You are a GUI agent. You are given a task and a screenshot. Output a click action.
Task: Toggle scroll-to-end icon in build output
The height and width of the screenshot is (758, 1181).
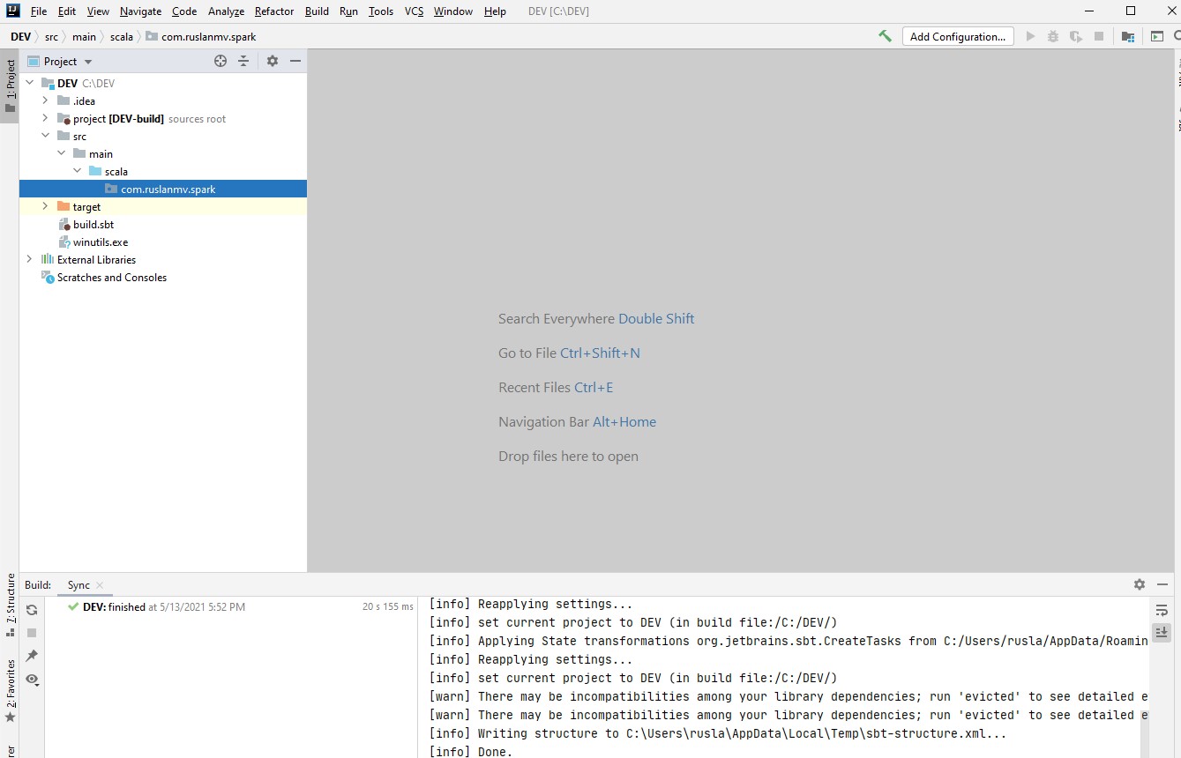click(x=1162, y=632)
